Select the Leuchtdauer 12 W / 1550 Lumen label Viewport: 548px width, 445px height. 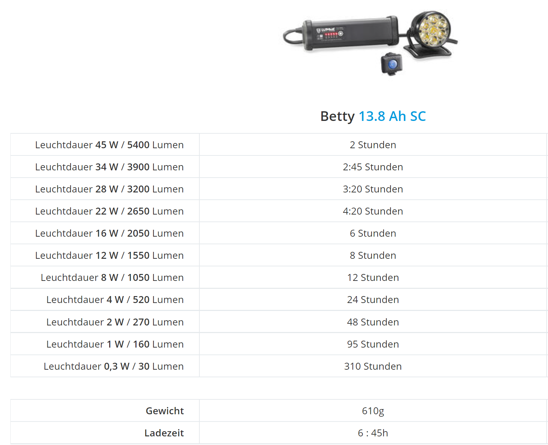(x=109, y=255)
